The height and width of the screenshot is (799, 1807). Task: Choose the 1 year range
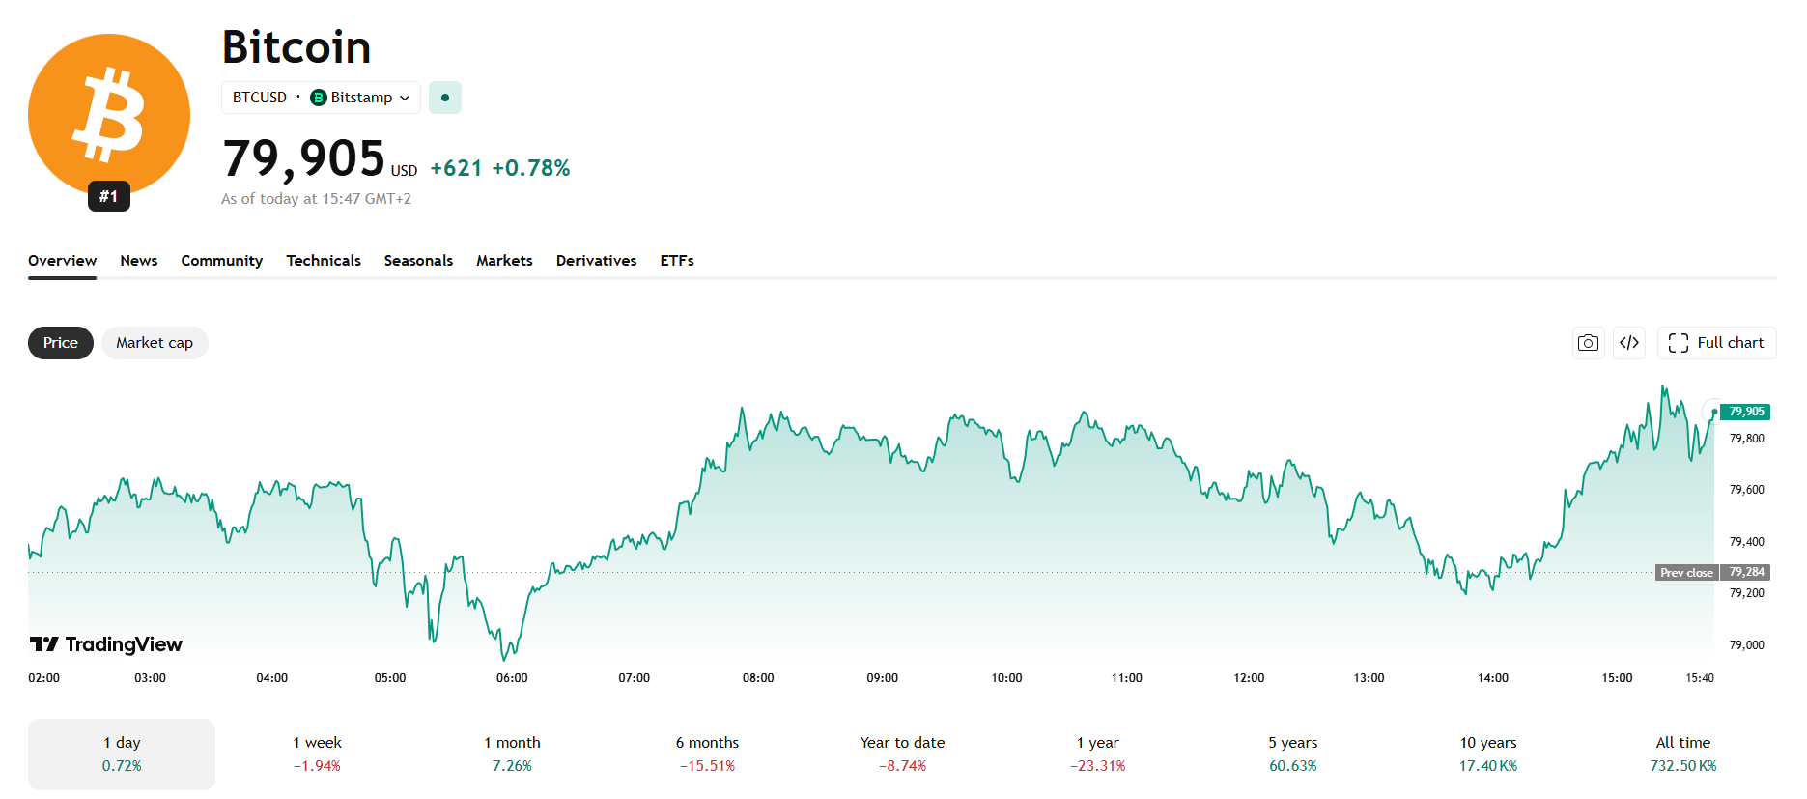(1097, 755)
